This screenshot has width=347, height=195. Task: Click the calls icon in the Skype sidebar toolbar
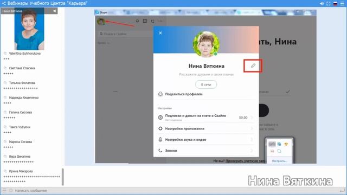(152, 21)
